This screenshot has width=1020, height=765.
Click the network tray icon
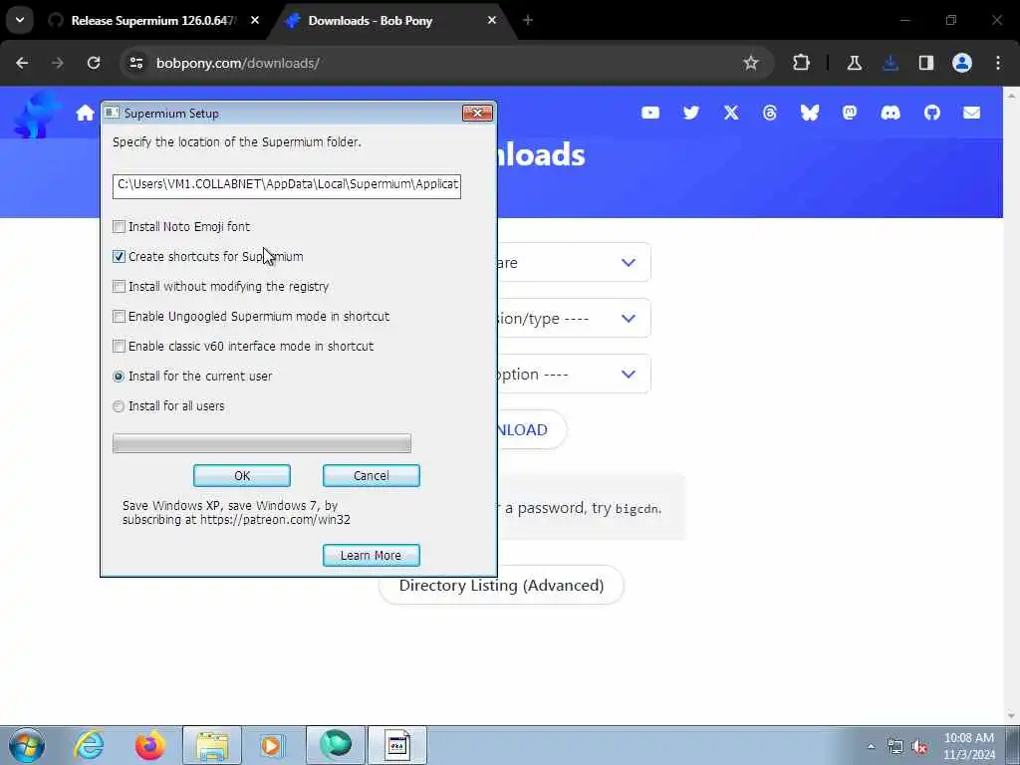(895, 747)
